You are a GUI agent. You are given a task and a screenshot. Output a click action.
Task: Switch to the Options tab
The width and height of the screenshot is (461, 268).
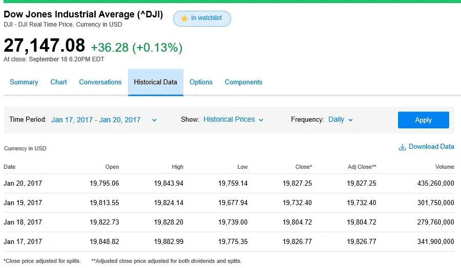point(201,82)
